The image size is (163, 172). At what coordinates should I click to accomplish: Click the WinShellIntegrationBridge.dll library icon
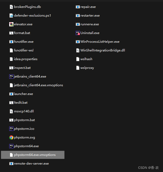coord(78,50)
